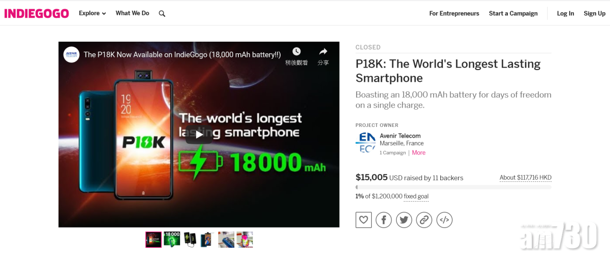
Task: Open the embed code icon
Action: (x=444, y=220)
